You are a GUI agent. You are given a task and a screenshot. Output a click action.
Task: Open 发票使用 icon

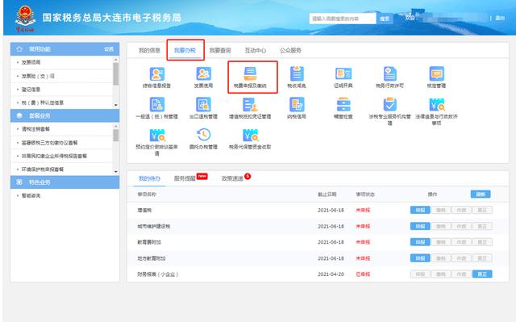pyautogui.click(x=203, y=73)
